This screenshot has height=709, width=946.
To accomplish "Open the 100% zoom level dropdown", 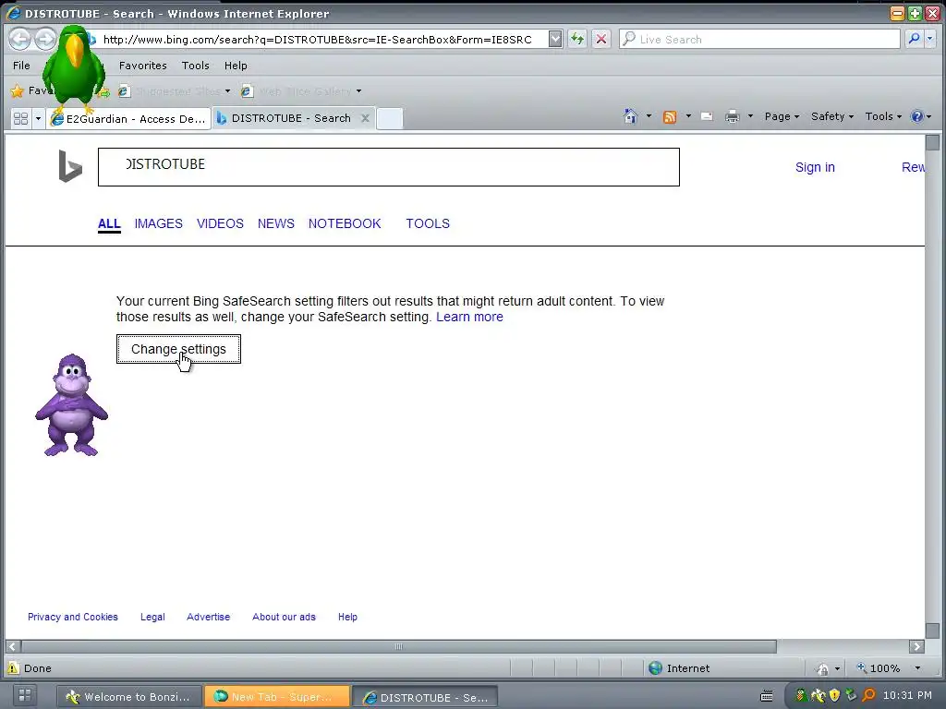I will (917, 668).
